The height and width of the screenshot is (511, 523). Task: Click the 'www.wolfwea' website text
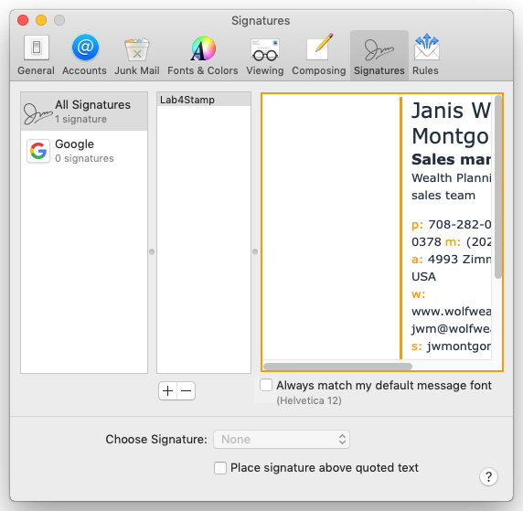pyautogui.click(x=451, y=311)
